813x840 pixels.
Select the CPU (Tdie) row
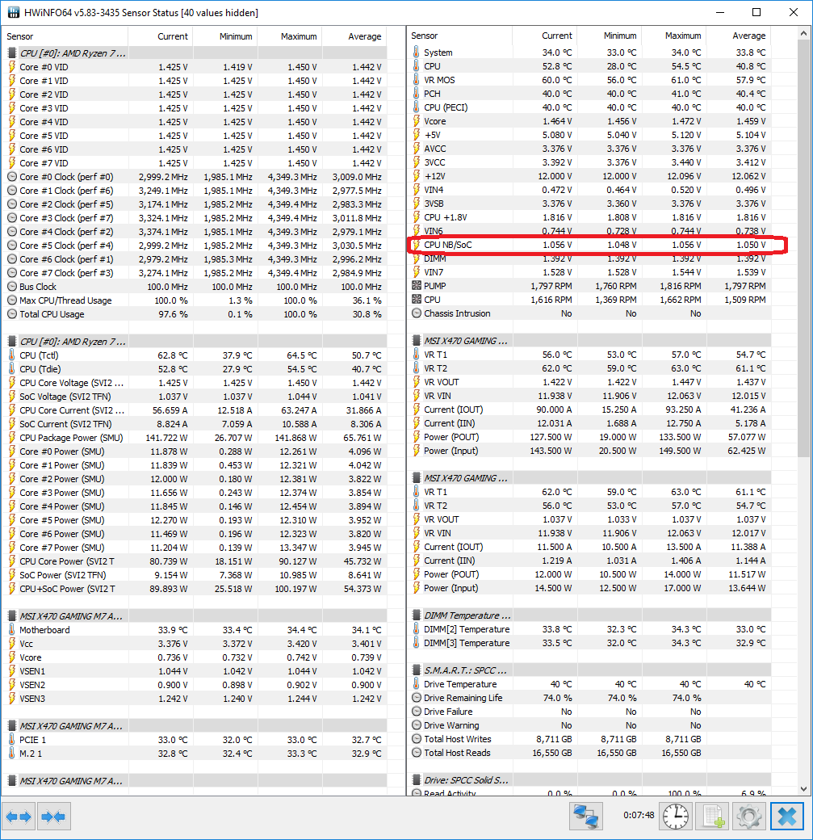click(194, 369)
